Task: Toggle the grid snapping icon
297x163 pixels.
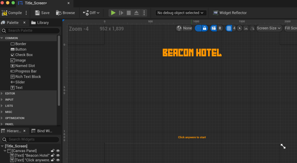Action: click(229, 28)
